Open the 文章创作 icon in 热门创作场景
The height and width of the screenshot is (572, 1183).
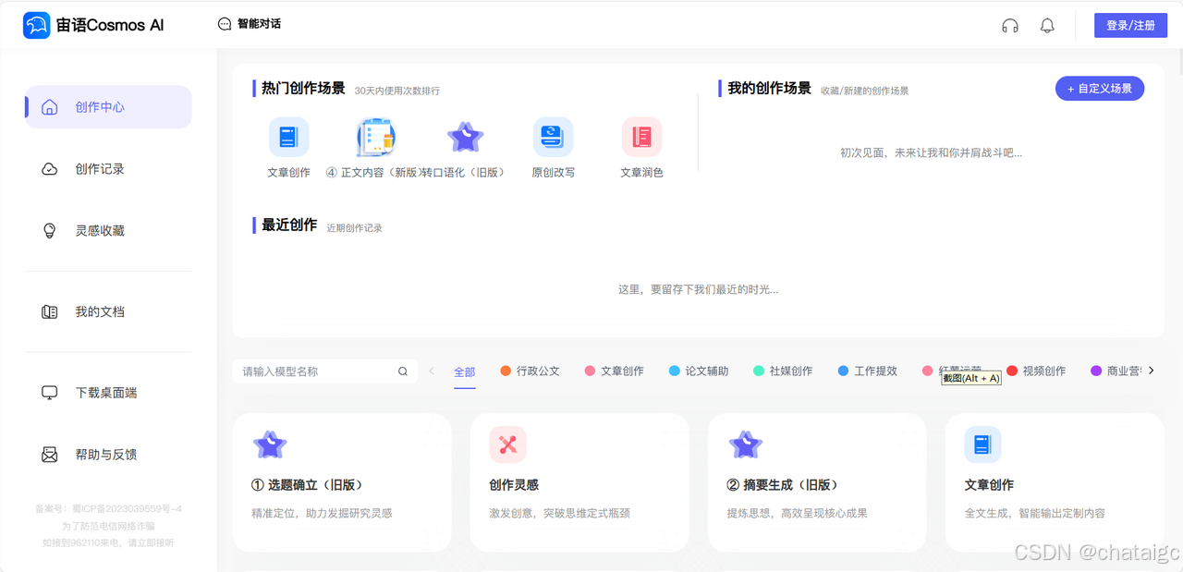pyautogui.click(x=289, y=138)
